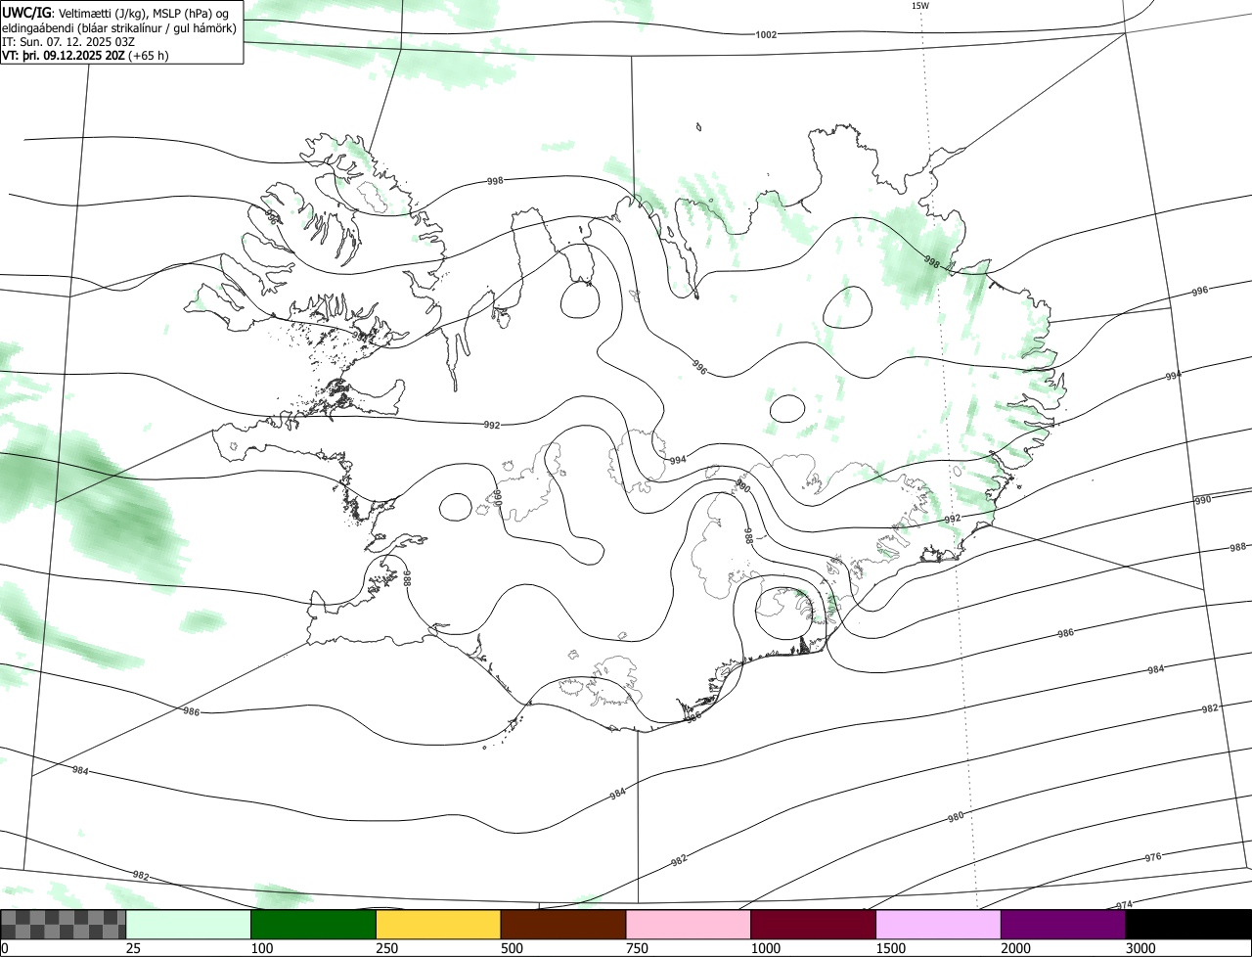1252x957 pixels.
Task: Click the '15W' longitude label
Action: click(919, 6)
